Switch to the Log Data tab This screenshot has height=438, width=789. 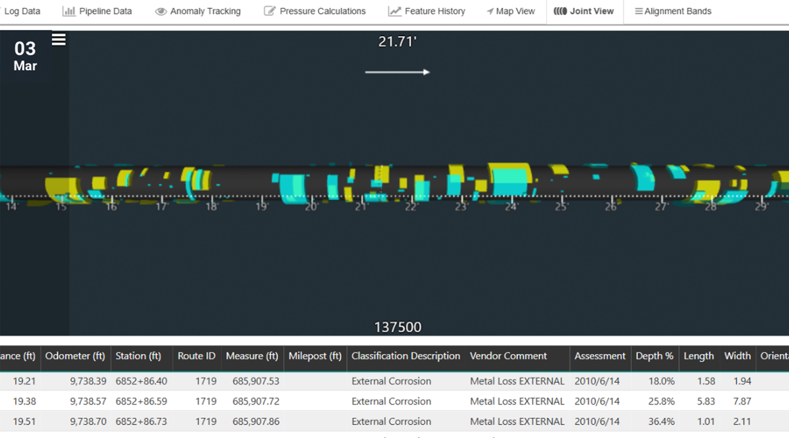tap(22, 11)
